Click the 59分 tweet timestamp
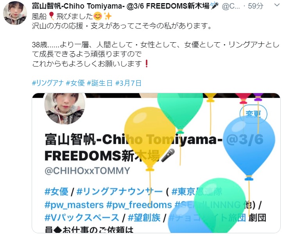The height and width of the screenshot is (236, 285). (256, 6)
